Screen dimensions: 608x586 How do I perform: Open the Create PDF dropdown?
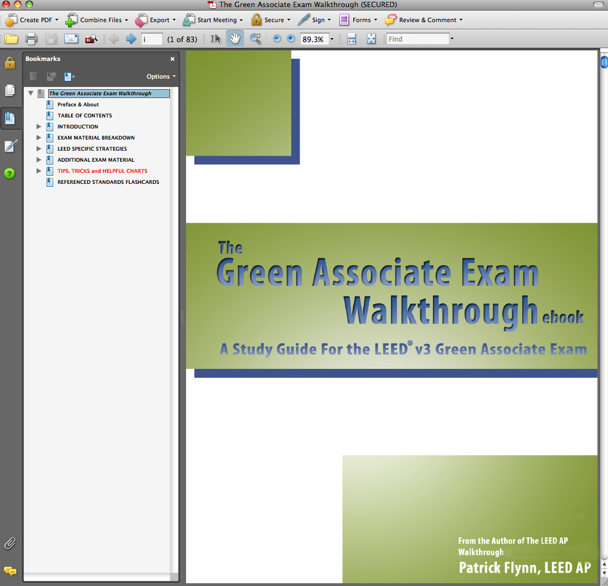point(32,20)
